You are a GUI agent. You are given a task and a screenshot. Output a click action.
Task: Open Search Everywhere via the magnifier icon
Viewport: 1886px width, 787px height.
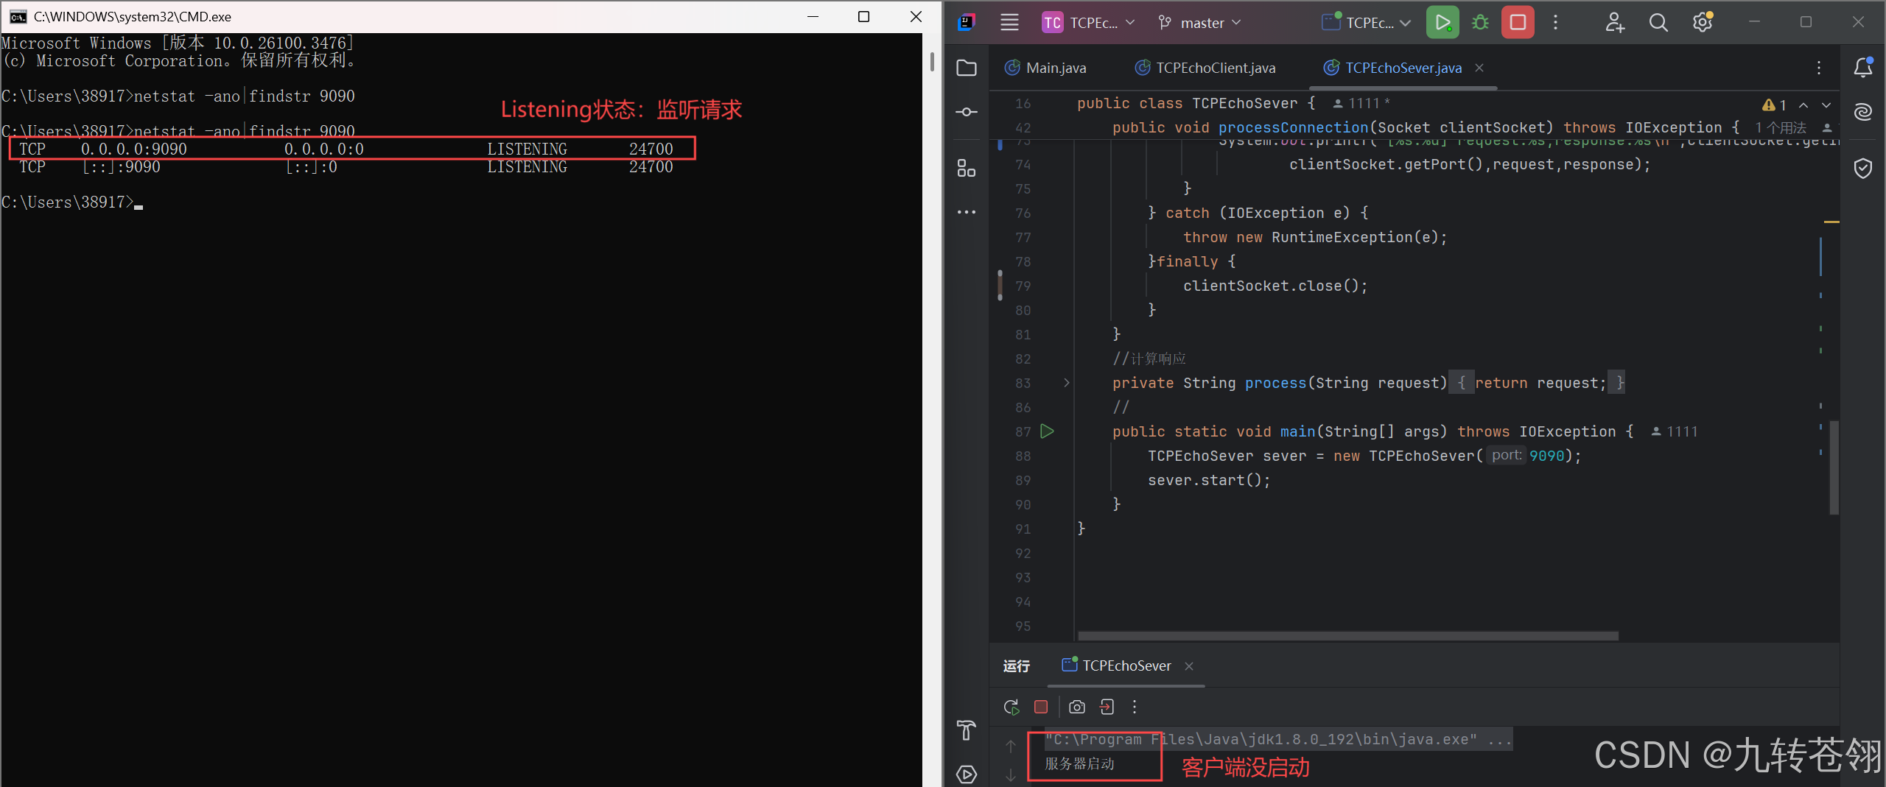click(1658, 23)
